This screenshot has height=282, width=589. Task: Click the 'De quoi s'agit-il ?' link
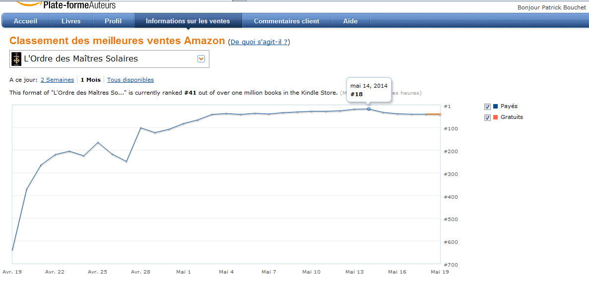click(259, 42)
